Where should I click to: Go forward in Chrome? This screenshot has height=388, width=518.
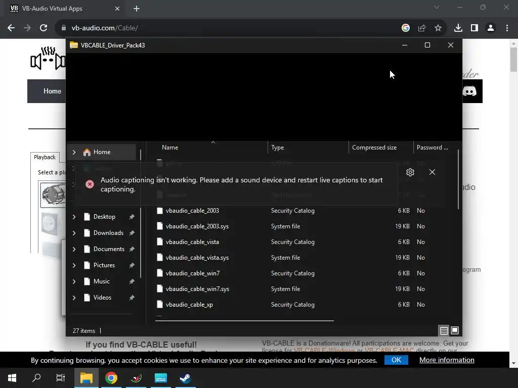pyautogui.click(x=27, y=28)
